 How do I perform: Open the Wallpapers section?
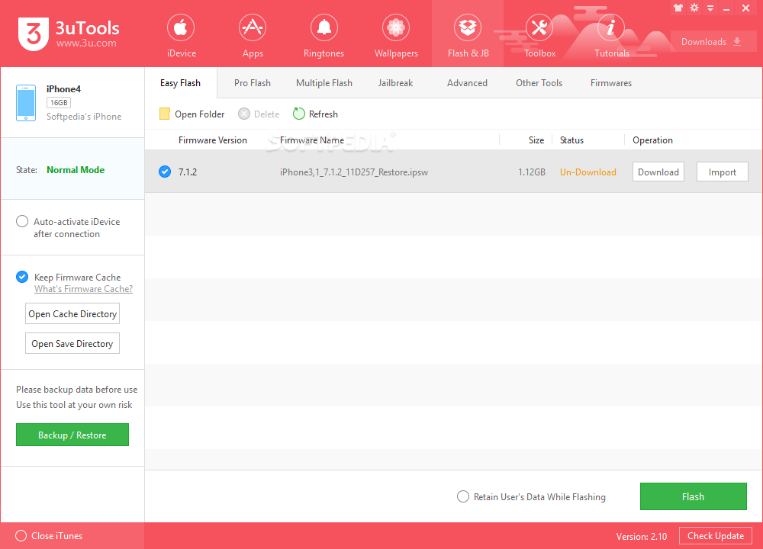[x=396, y=36]
